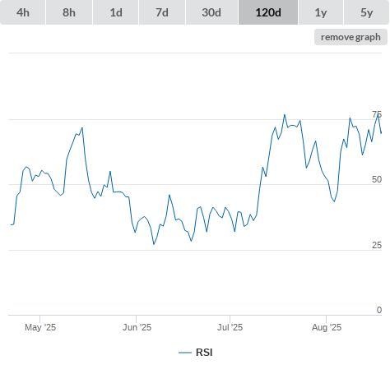
Task: Toggle the RSI series legend entry
Action: [196, 353]
